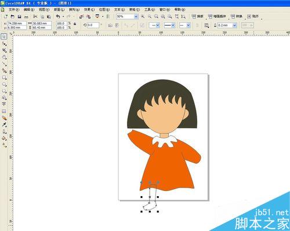
Task: Open the 效果 (Effects) menu
Action: pyautogui.click(x=89, y=9)
